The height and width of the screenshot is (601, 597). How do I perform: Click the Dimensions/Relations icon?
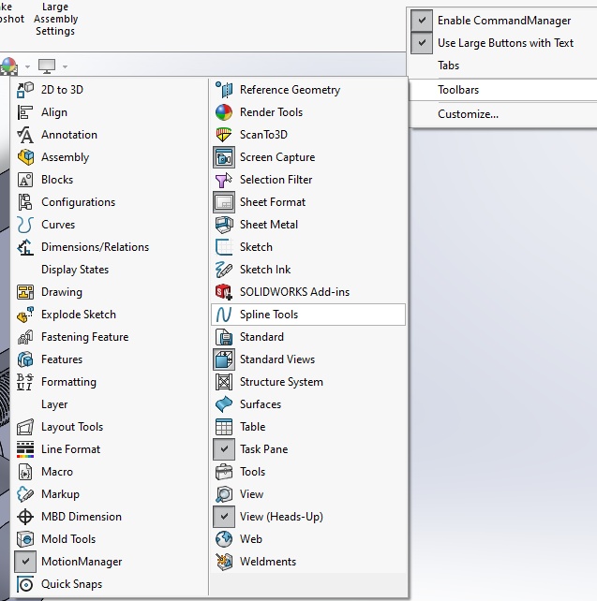[25, 247]
